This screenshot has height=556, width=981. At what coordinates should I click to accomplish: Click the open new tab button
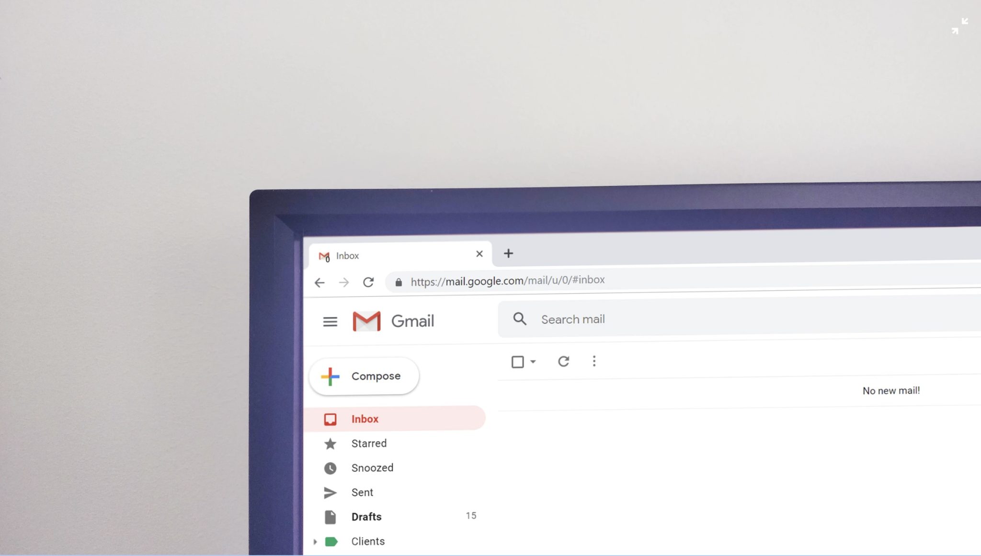[509, 254]
